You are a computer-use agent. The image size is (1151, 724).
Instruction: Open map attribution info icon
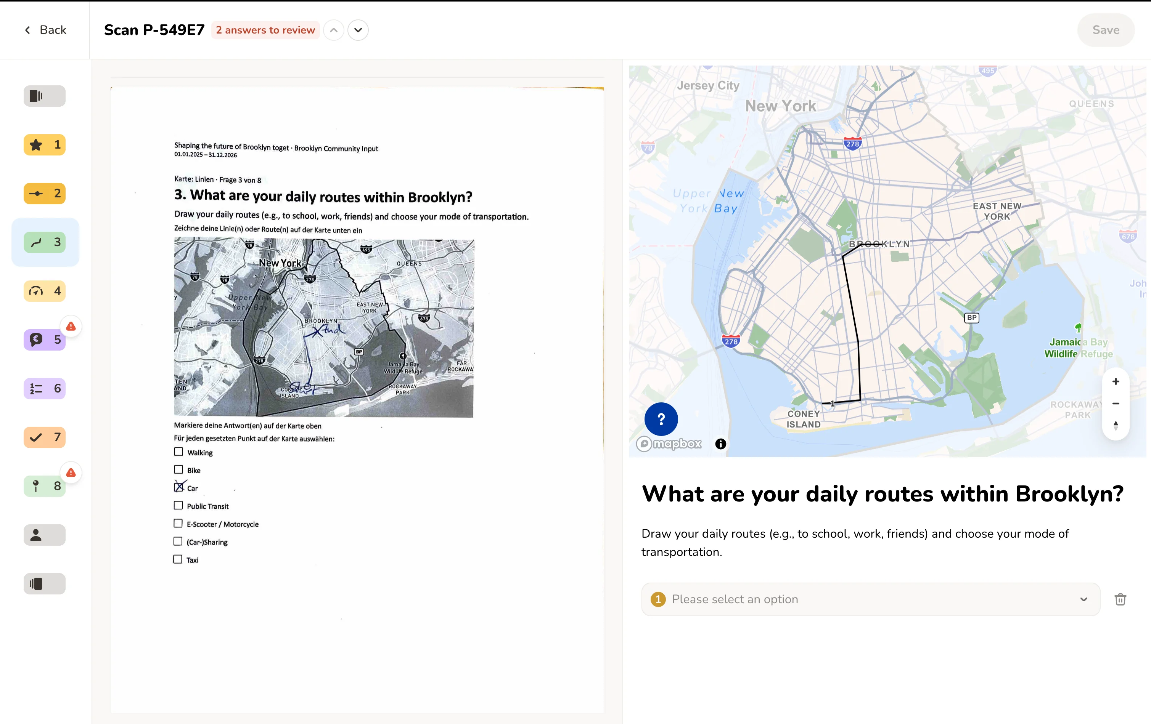tap(720, 444)
